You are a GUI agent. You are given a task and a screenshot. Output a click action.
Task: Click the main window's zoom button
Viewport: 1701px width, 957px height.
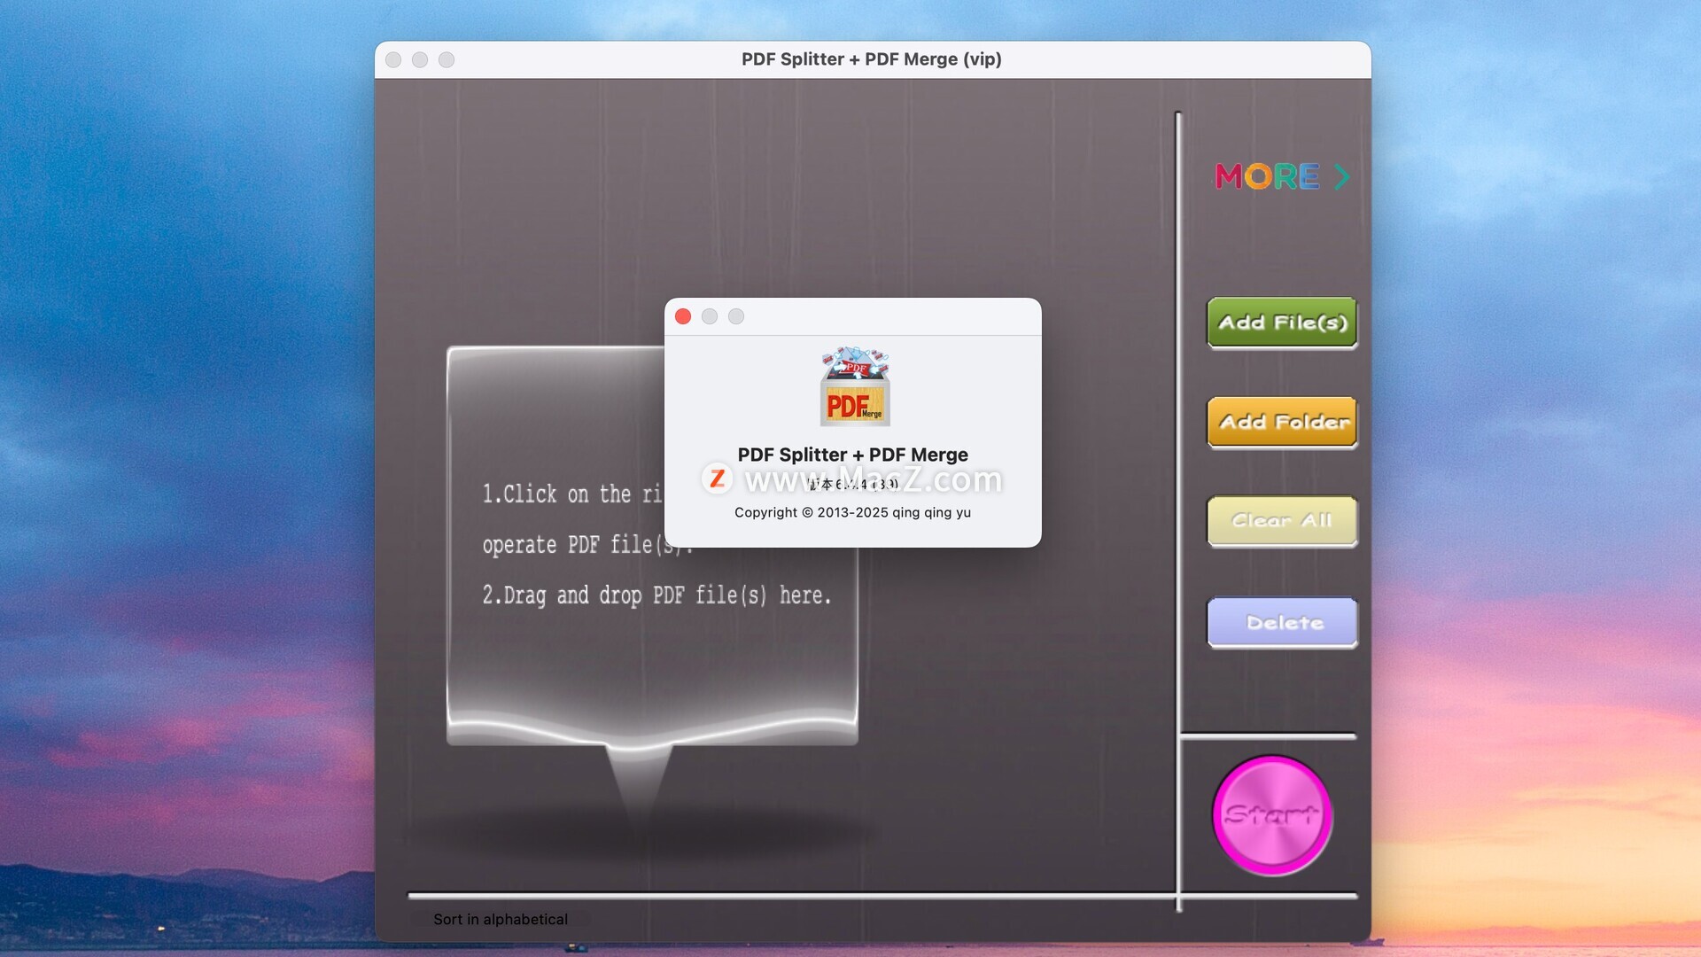coord(447,59)
